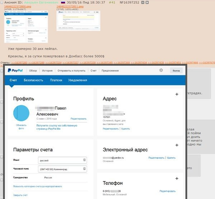Click the hide post icon by post number
The image size is (215, 199).
pos(143,2)
